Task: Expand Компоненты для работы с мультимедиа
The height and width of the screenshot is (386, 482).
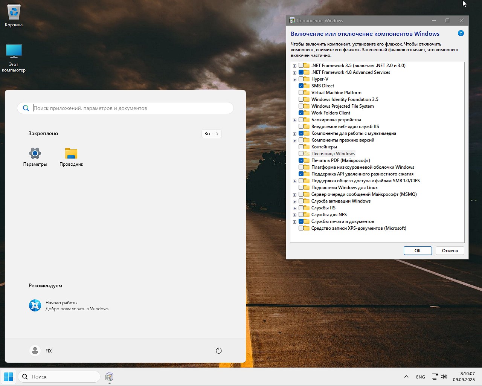Action: 294,134
